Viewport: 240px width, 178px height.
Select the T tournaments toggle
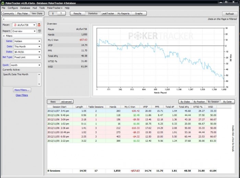pos(61,13)
